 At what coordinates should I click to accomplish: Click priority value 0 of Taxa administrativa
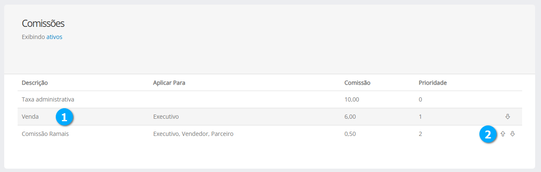[x=420, y=99]
